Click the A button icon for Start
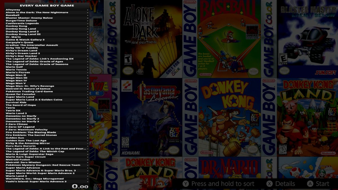338x190 pixels. coord(310,184)
